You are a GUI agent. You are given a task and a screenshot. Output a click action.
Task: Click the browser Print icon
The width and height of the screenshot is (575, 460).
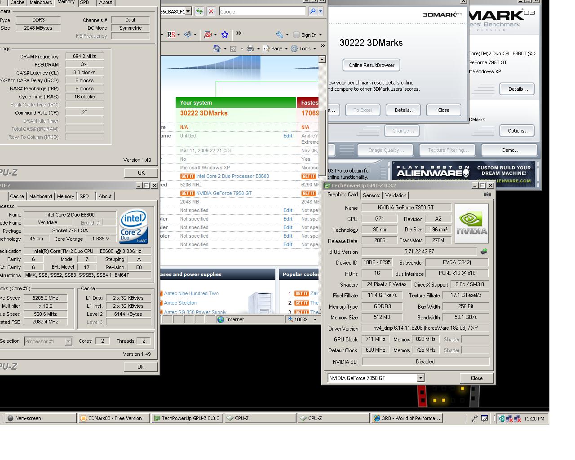(x=250, y=49)
